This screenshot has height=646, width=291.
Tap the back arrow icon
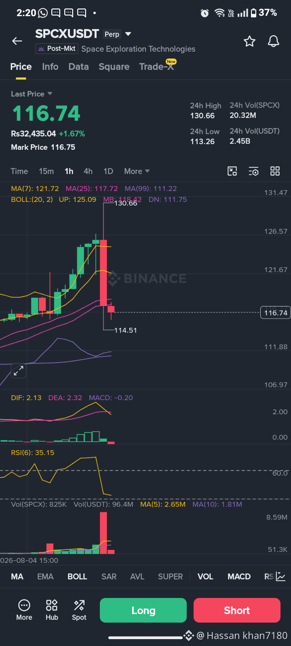(x=17, y=41)
